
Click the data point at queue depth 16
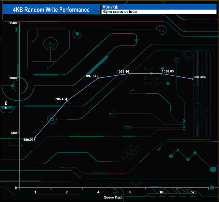(x=161, y=74)
